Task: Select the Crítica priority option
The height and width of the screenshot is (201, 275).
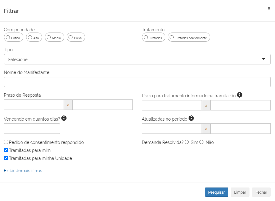Action: (x=8, y=37)
